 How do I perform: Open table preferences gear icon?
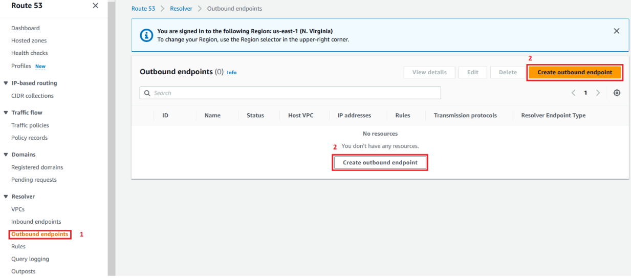click(x=617, y=93)
